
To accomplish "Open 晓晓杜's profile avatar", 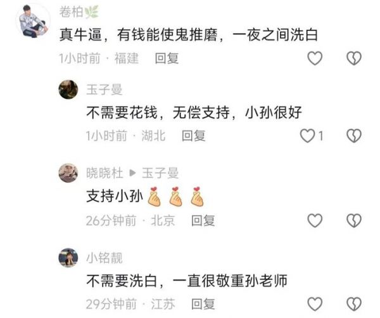I will (x=68, y=173).
